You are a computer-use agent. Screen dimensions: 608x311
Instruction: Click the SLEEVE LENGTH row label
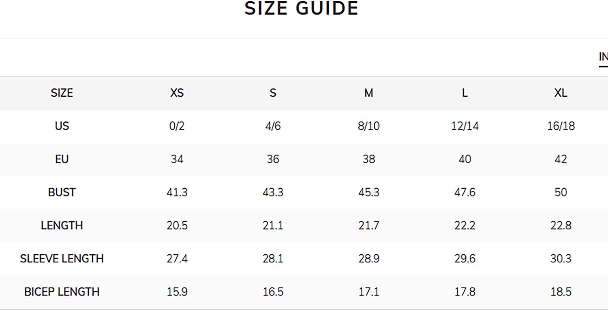click(62, 259)
